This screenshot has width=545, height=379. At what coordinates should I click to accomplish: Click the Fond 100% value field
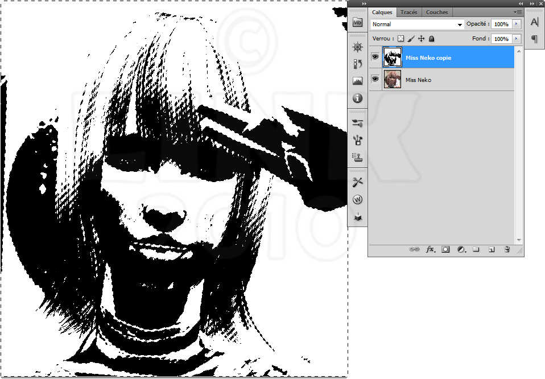pos(501,39)
